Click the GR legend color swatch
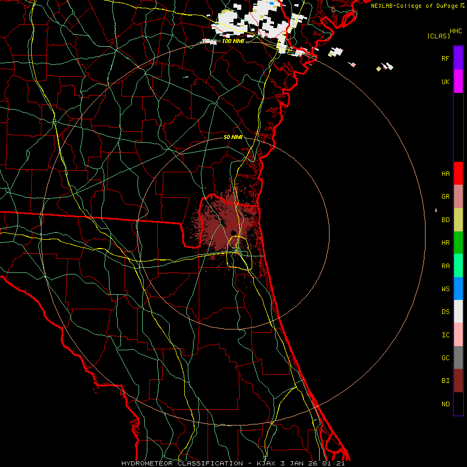Image resolution: width=467 pixels, height=467 pixels. (x=458, y=197)
